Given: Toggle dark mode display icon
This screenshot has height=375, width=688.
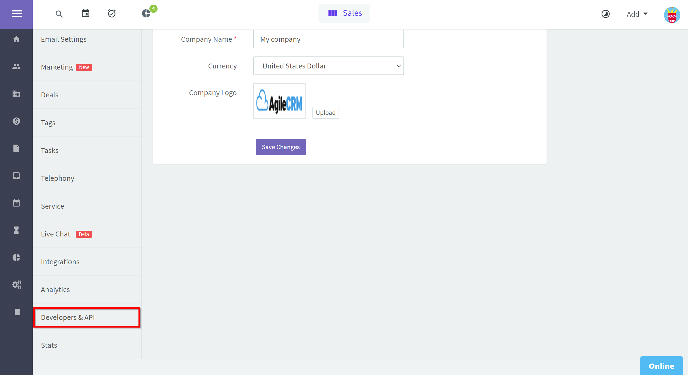Looking at the screenshot, I should (x=605, y=13).
